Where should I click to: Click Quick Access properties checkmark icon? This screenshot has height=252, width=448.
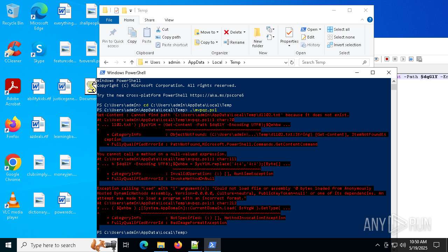[117, 10]
